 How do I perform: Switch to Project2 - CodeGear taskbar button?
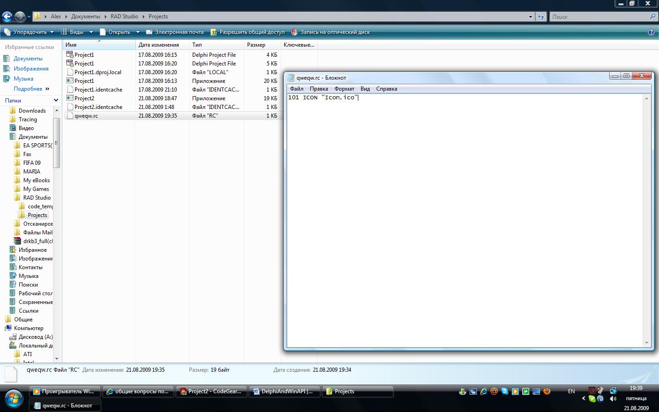211,391
